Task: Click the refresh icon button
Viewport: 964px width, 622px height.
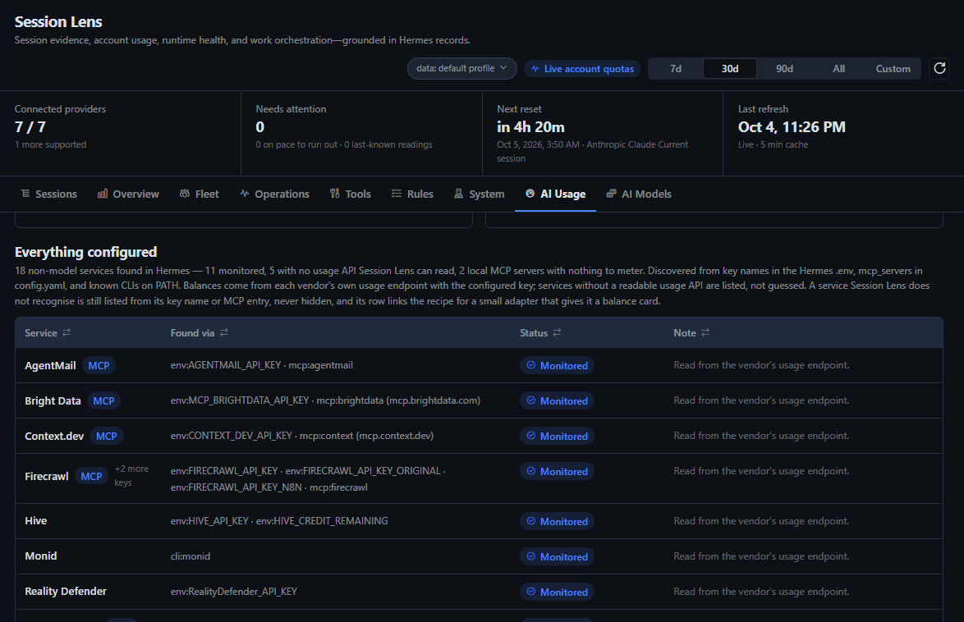Action: (939, 68)
